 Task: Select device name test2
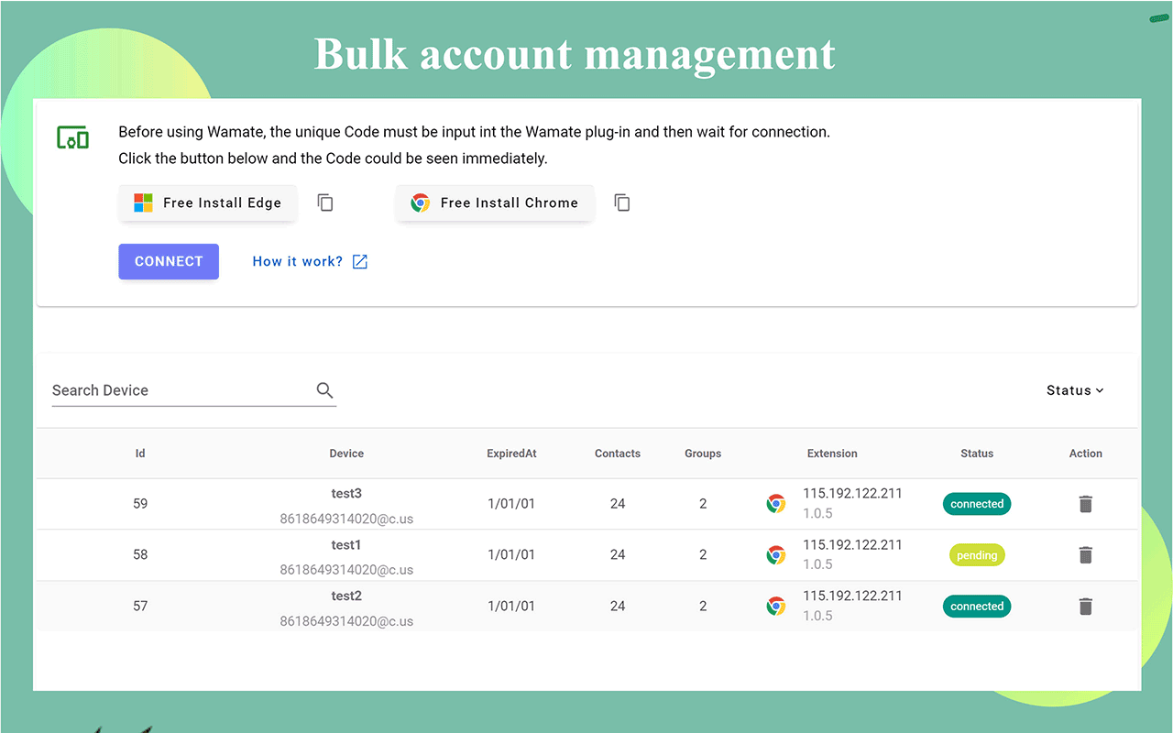[x=346, y=596]
